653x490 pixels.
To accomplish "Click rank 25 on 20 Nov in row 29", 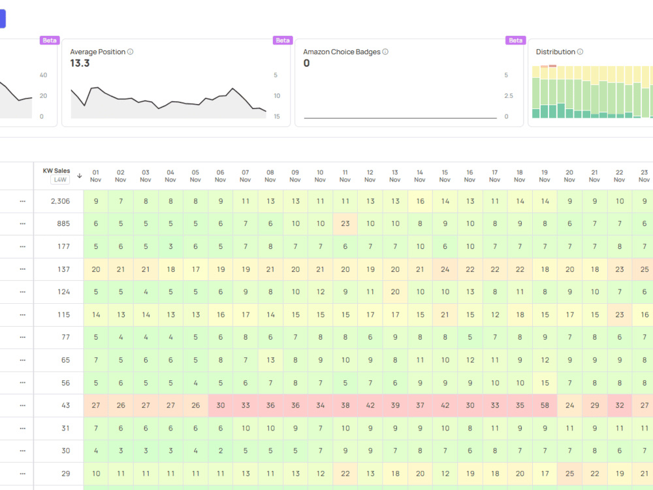I will coord(569,474).
